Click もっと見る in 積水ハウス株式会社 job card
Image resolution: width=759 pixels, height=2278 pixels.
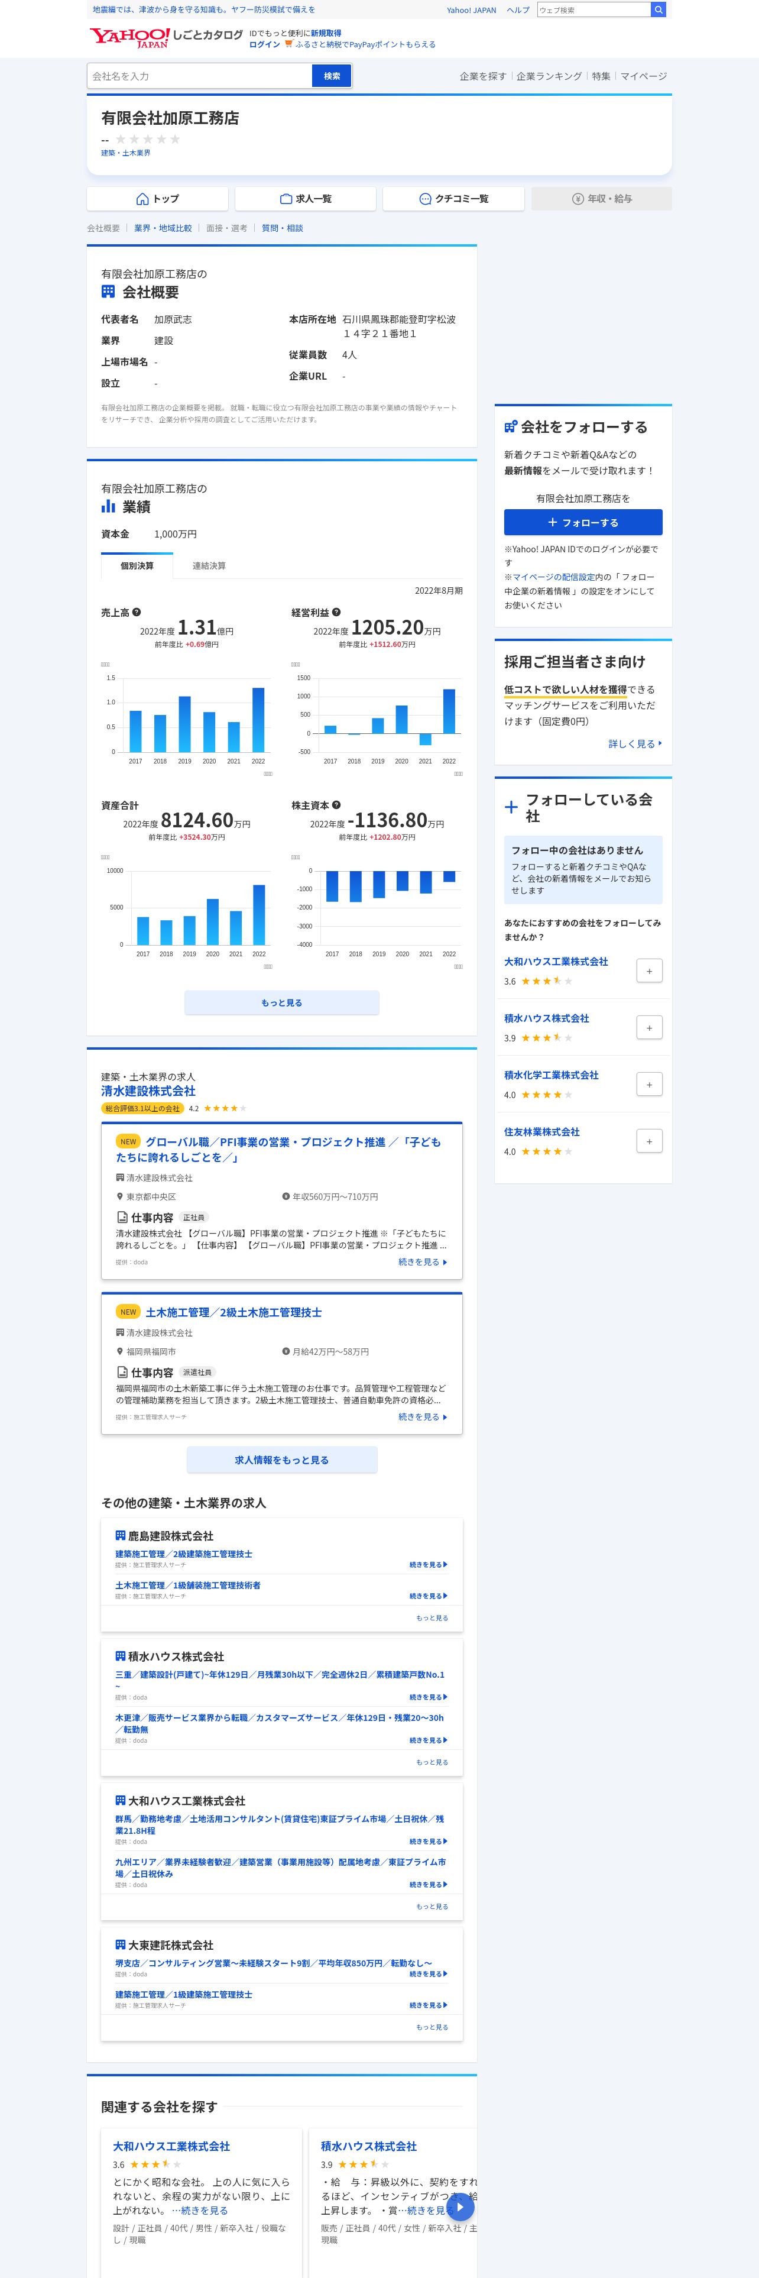(432, 1762)
